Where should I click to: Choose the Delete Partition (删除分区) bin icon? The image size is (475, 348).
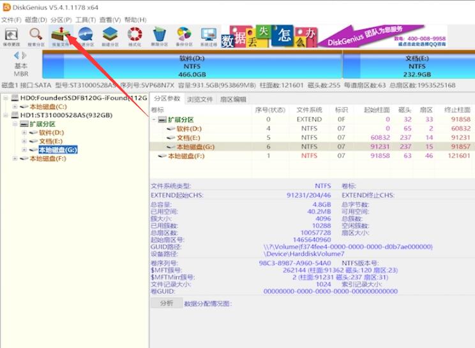tap(160, 36)
